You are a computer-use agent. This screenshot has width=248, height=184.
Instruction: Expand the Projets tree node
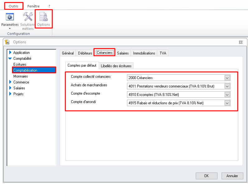10,94
